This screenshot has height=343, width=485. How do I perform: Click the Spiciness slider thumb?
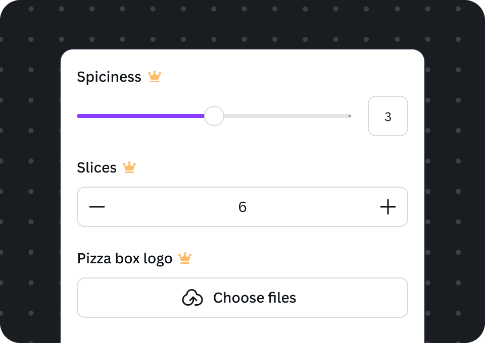(x=214, y=116)
